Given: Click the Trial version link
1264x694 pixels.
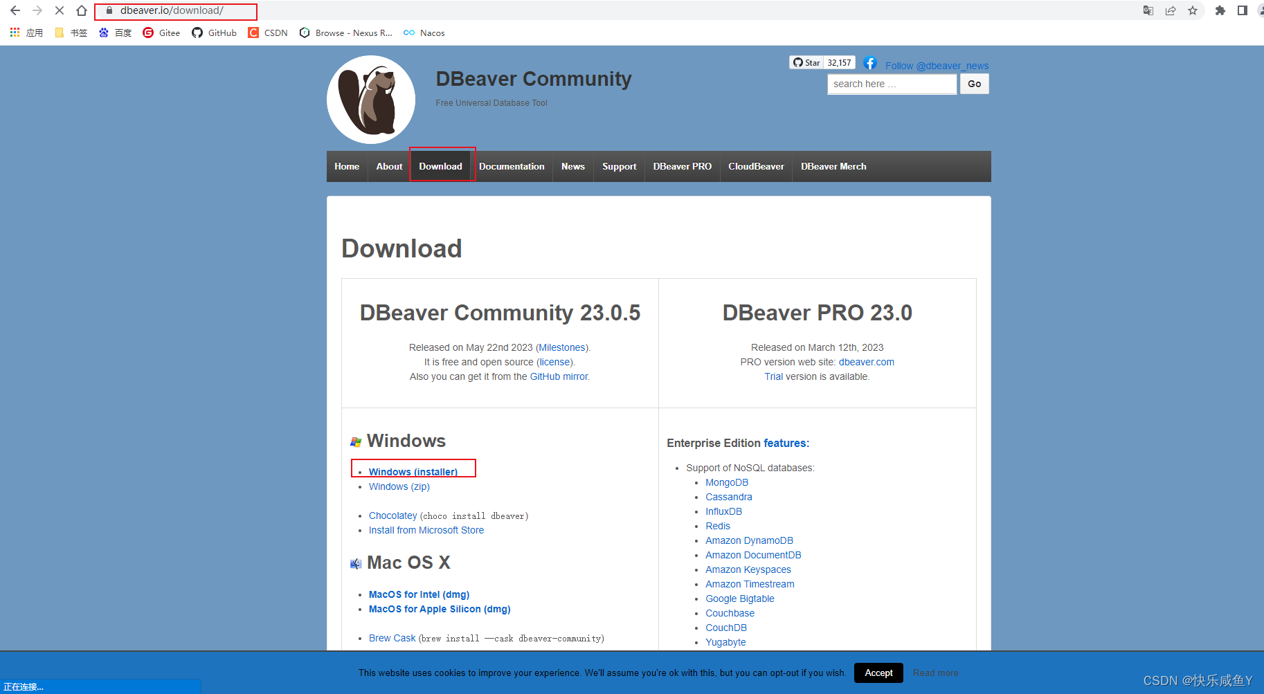Looking at the screenshot, I should point(773,376).
